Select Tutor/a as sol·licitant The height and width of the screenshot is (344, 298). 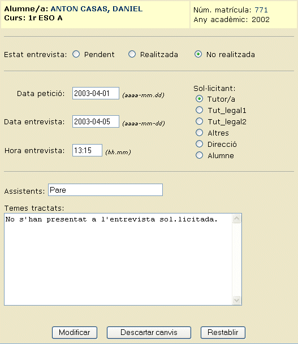point(199,99)
